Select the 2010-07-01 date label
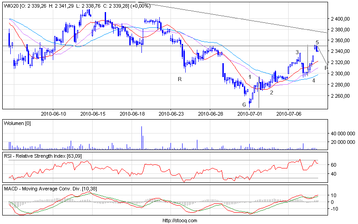 click(249, 114)
